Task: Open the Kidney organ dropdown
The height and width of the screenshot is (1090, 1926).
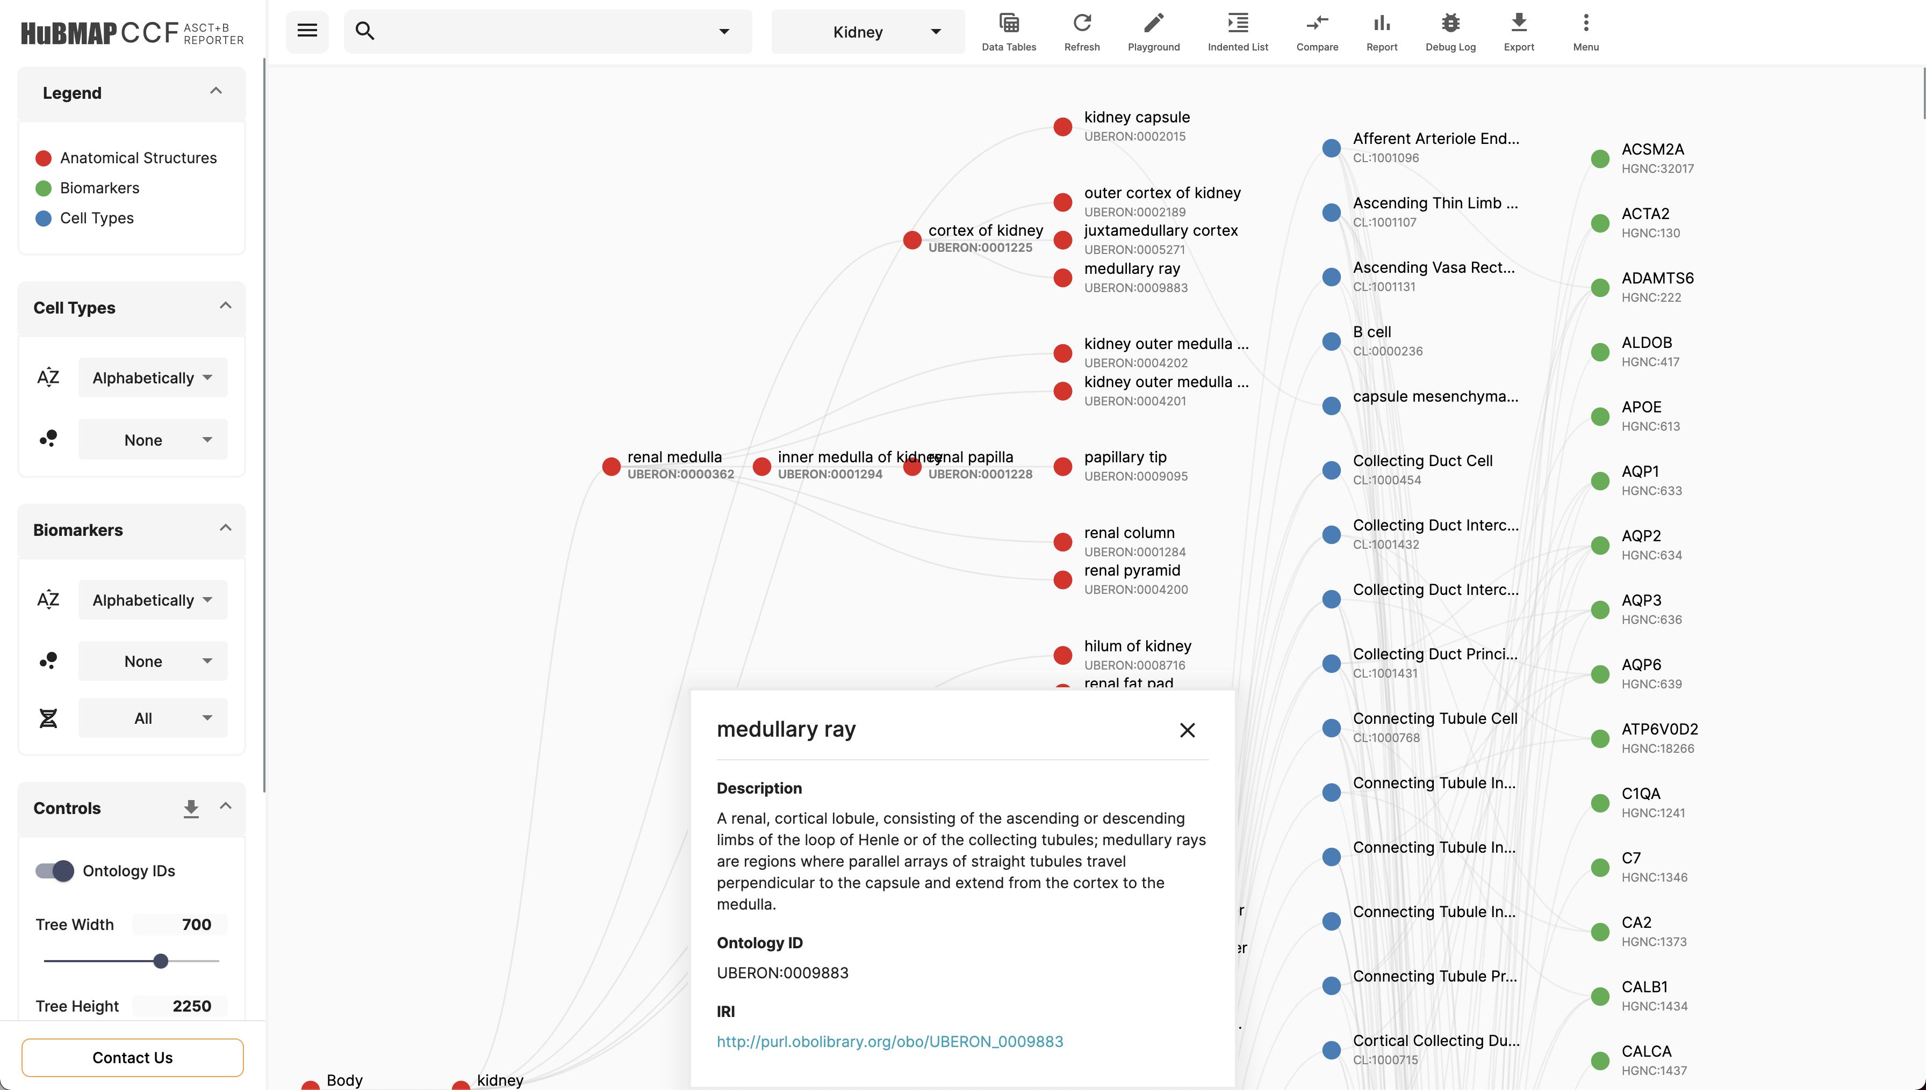Action: tap(867, 32)
